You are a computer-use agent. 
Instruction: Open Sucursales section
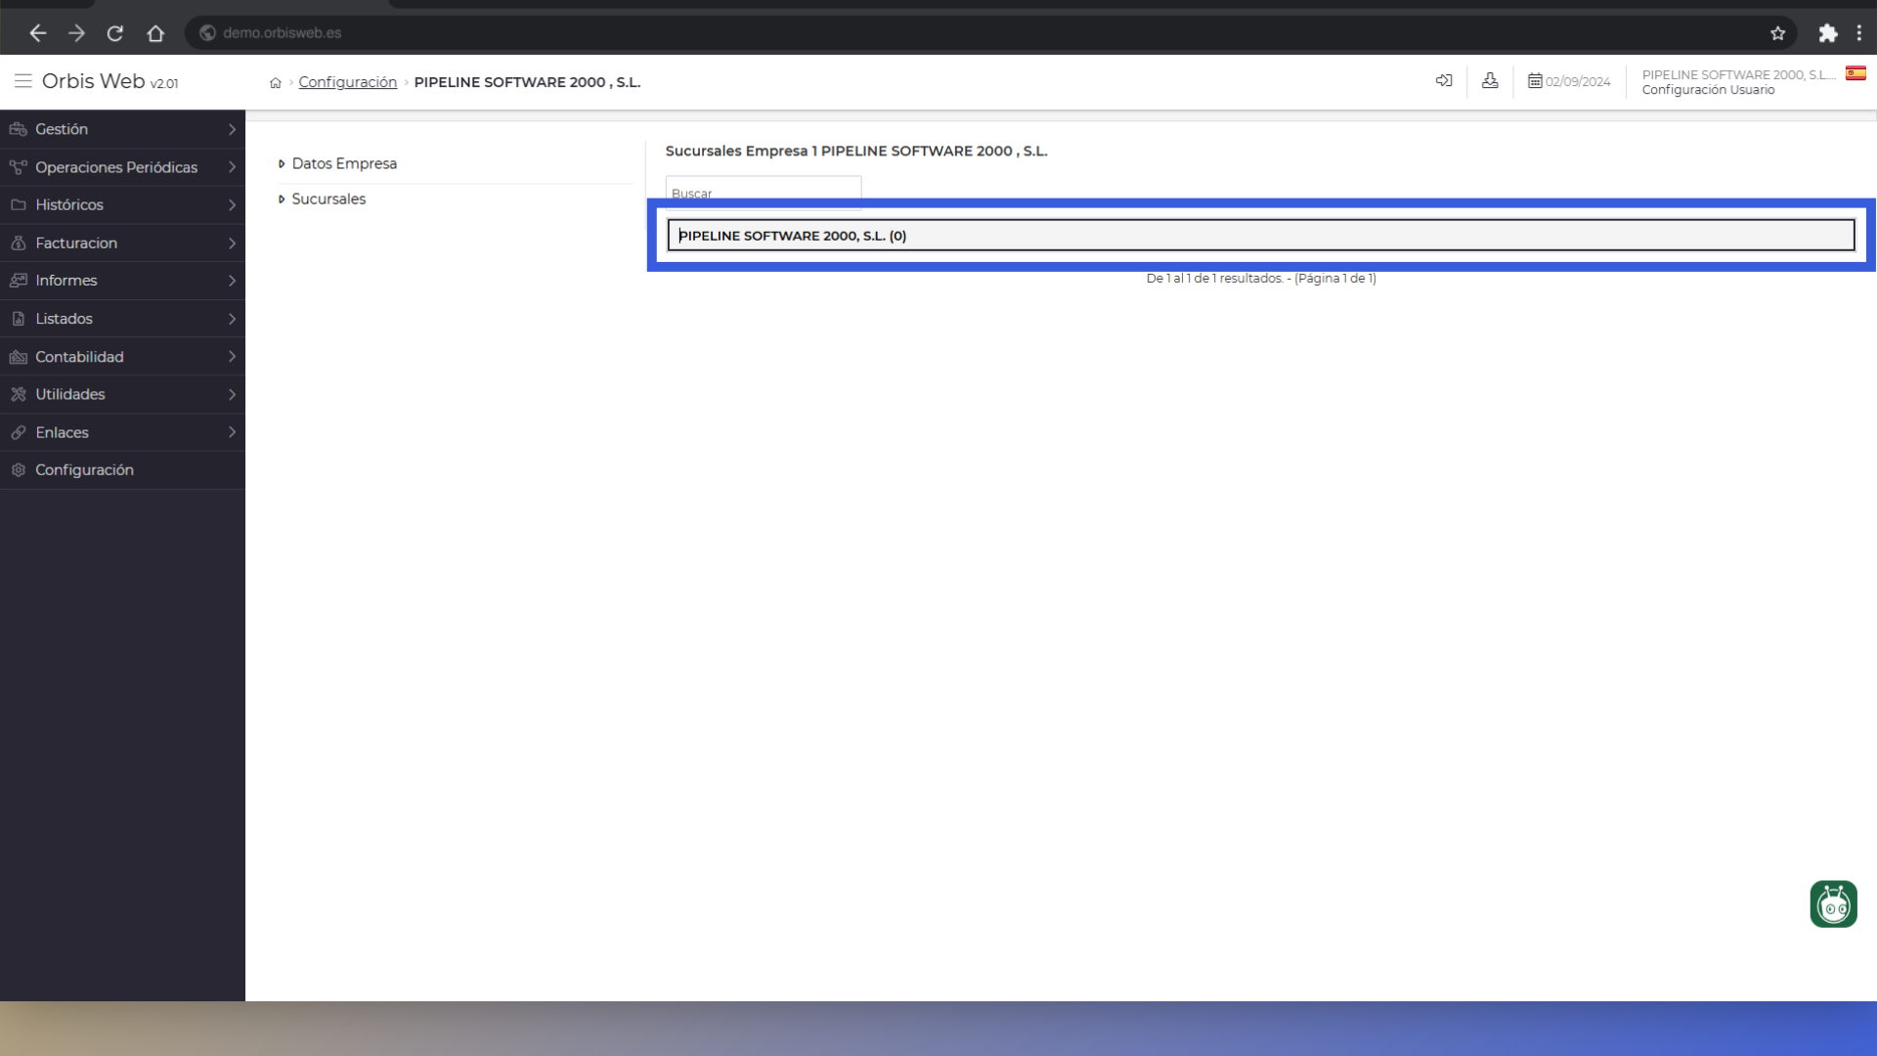(x=328, y=198)
